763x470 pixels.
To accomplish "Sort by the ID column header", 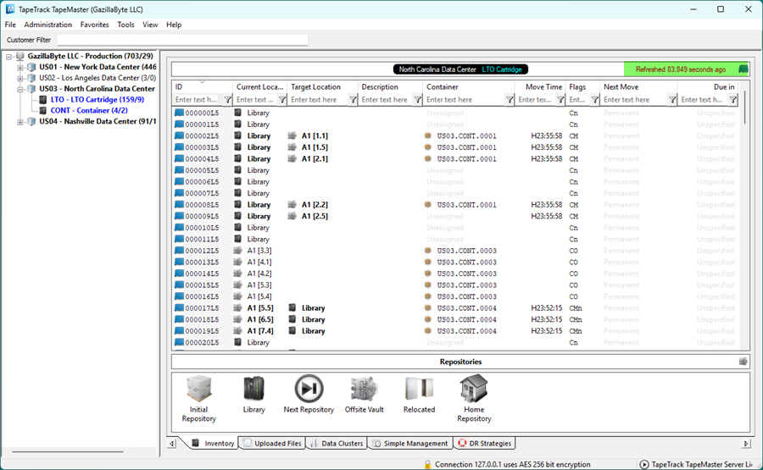I will pyautogui.click(x=202, y=86).
